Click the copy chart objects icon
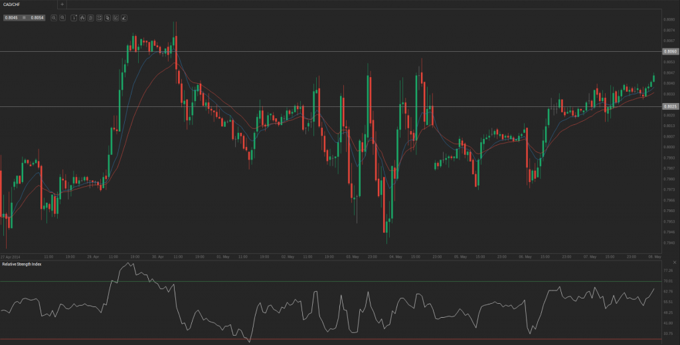 [108, 17]
